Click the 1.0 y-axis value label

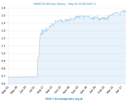(x=3, y=53)
